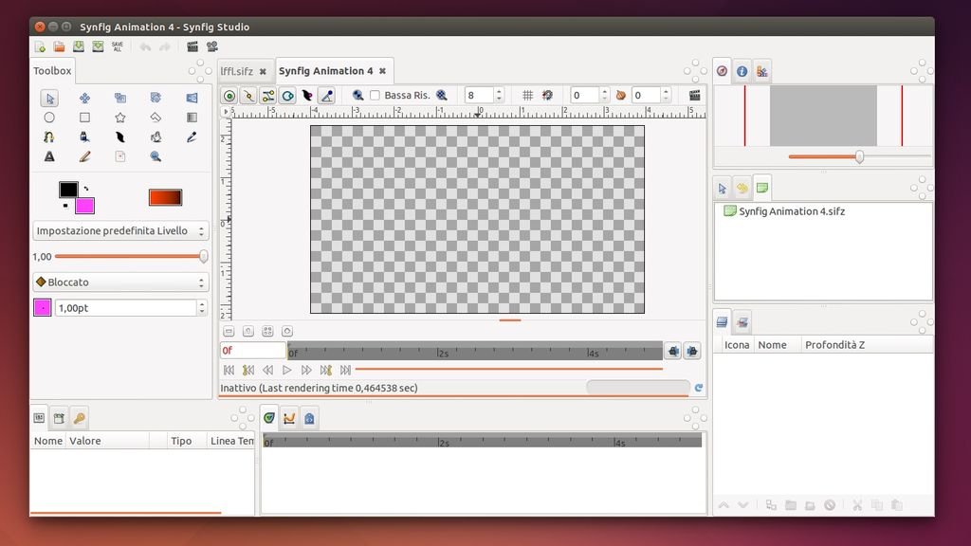Viewport: 971px width, 546px height.
Task: Open the Bloccato interpolation dropdown
Action: pyautogui.click(x=119, y=282)
